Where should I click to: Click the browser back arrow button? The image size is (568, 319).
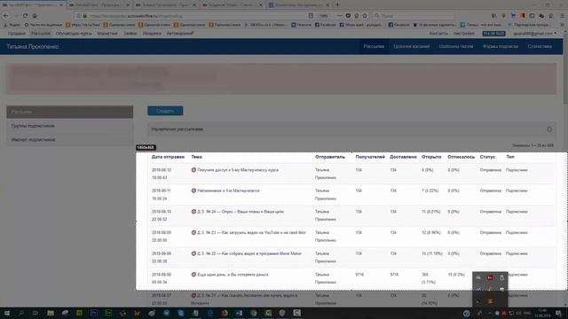click(6, 16)
